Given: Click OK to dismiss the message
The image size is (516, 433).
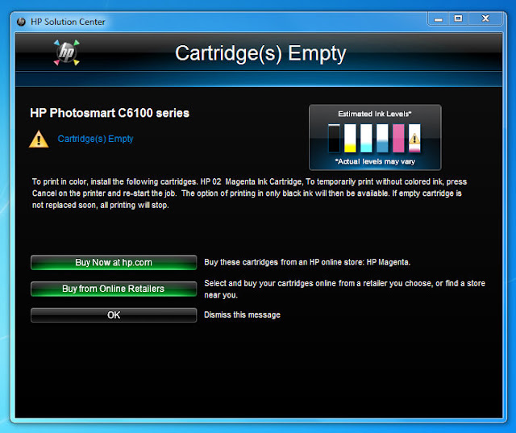Looking at the screenshot, I should (114, 315).
